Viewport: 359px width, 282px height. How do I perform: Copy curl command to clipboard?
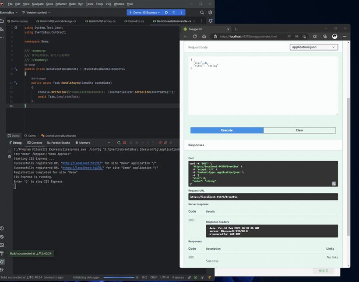click(334, 184)
